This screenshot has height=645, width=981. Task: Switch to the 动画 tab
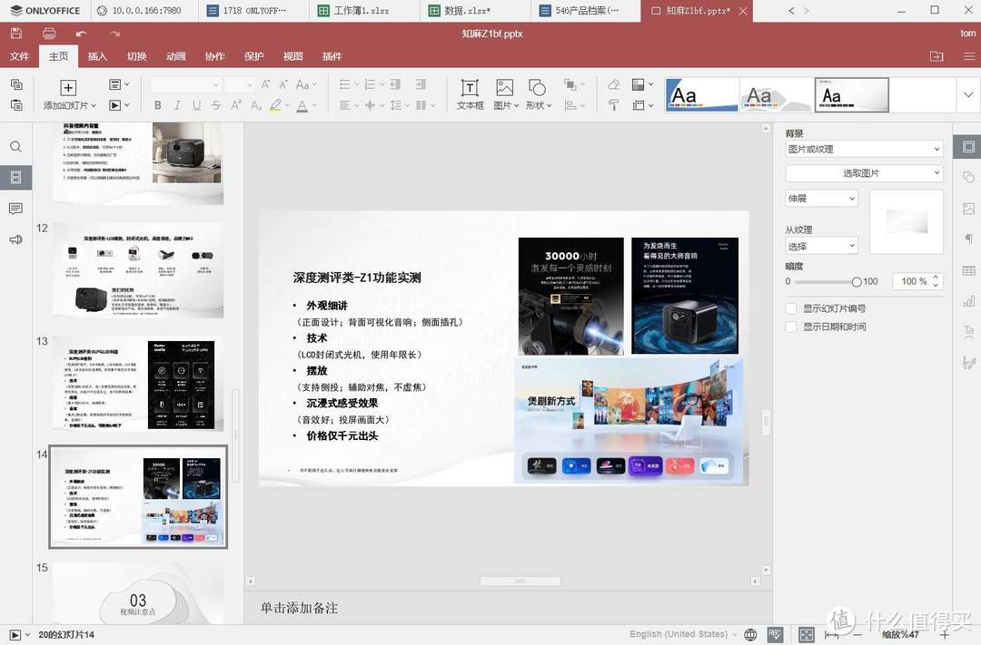click(176, 56)
